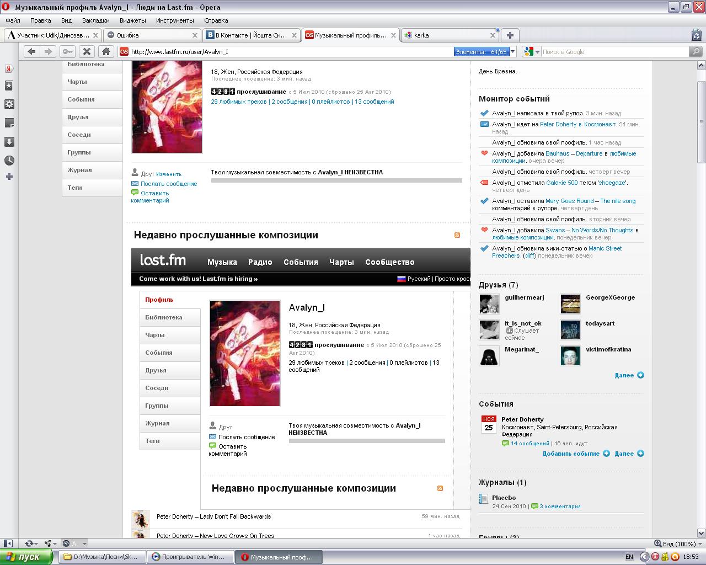Close the karka tab
Screen dimensions: 706x565
click(x=493, y=35)
